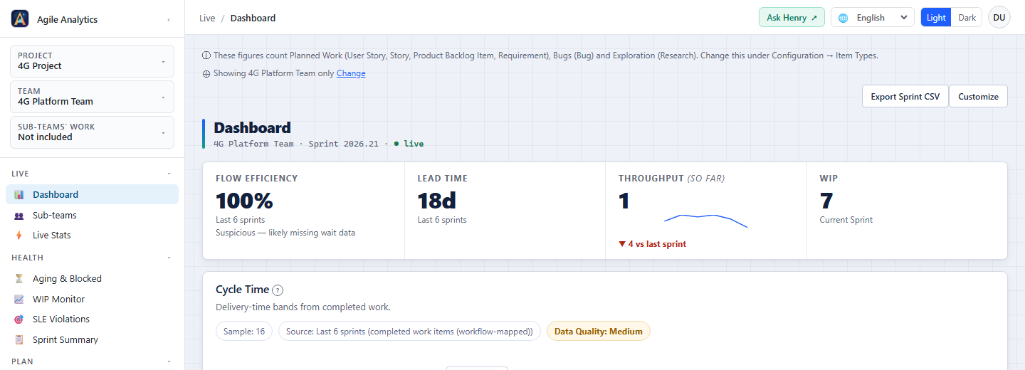This screenshot has width=1025, height=370.
Task: Open WIP Monitor page
Action: click(92, 299)
